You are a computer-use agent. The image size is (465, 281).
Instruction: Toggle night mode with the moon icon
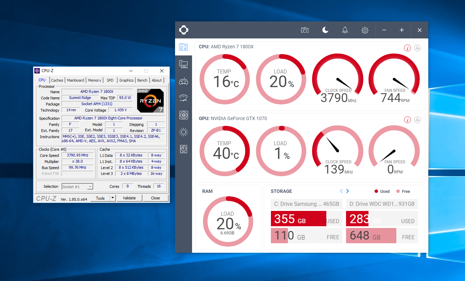pos(325,30)
